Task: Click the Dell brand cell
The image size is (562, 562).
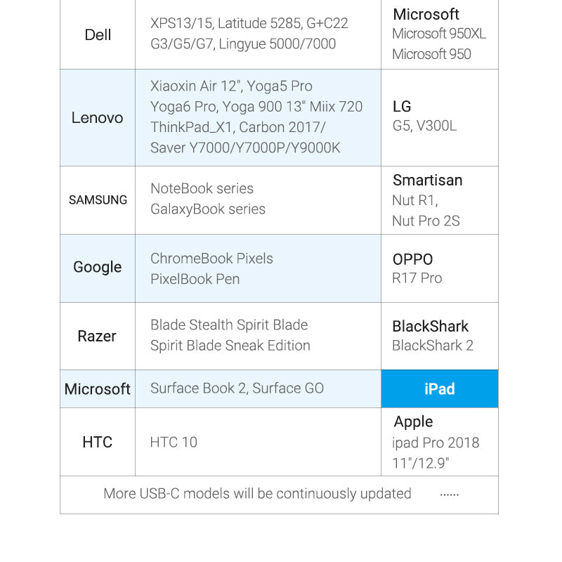Action: [98, 35]
